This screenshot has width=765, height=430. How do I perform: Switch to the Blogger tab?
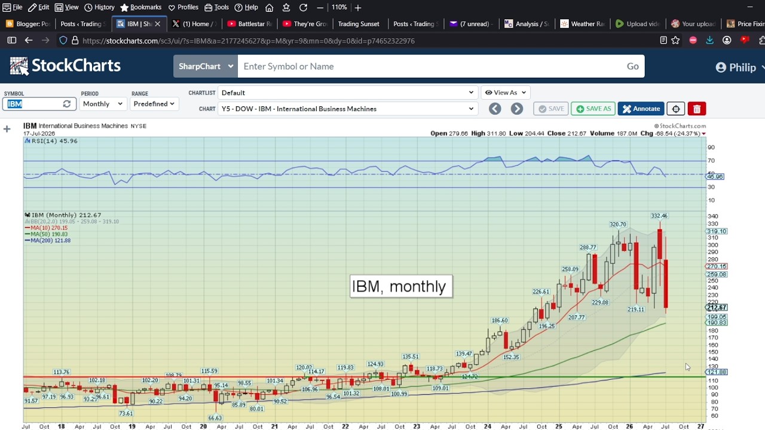coord(27,24)
